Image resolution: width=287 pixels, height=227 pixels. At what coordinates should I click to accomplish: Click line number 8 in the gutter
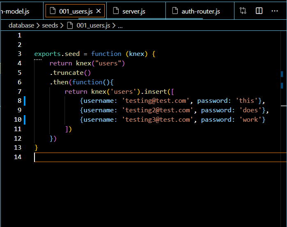tap(20, 101)
